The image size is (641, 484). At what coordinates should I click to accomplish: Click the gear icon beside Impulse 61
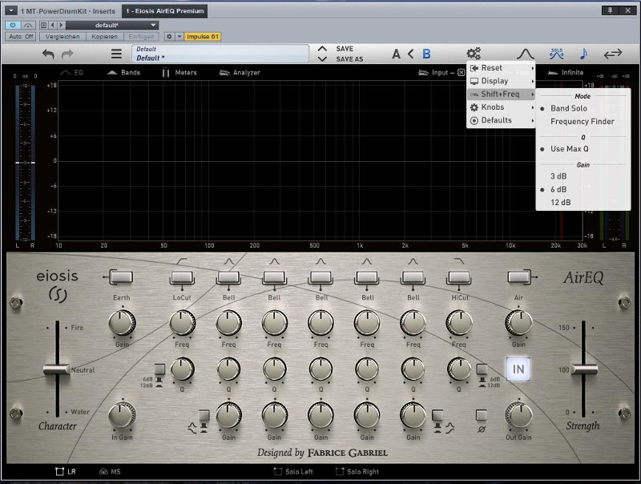(169, 37)
